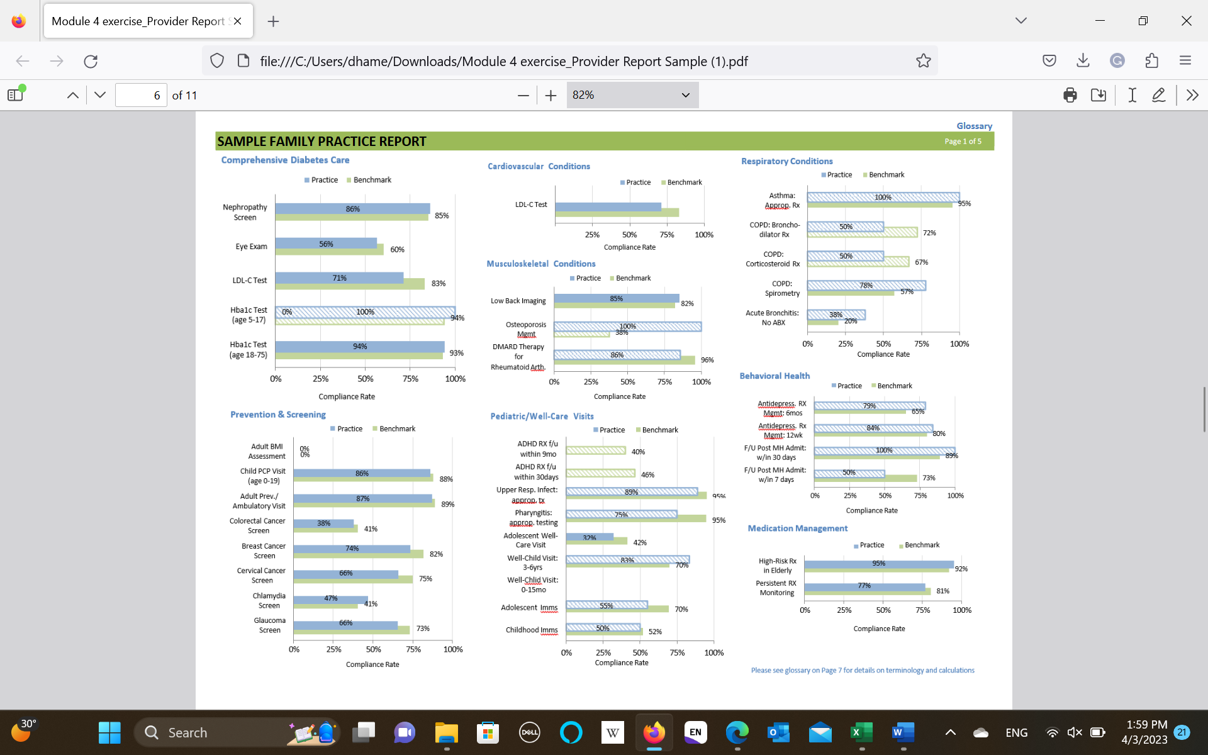
Task: Toggle the PDF sidebar panel
Action: pyautogui.click(x=15, y=94)
